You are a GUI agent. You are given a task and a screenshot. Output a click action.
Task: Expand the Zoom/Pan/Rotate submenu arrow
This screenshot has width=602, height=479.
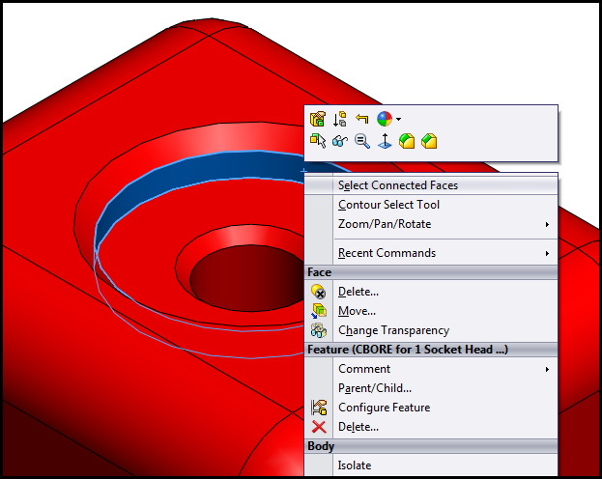pyautogui.click(x=547, y=224)
